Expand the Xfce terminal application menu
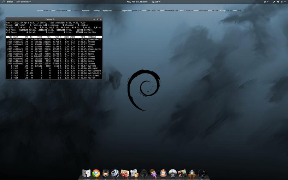Screen dimensions: 288x180 (23, 2)
